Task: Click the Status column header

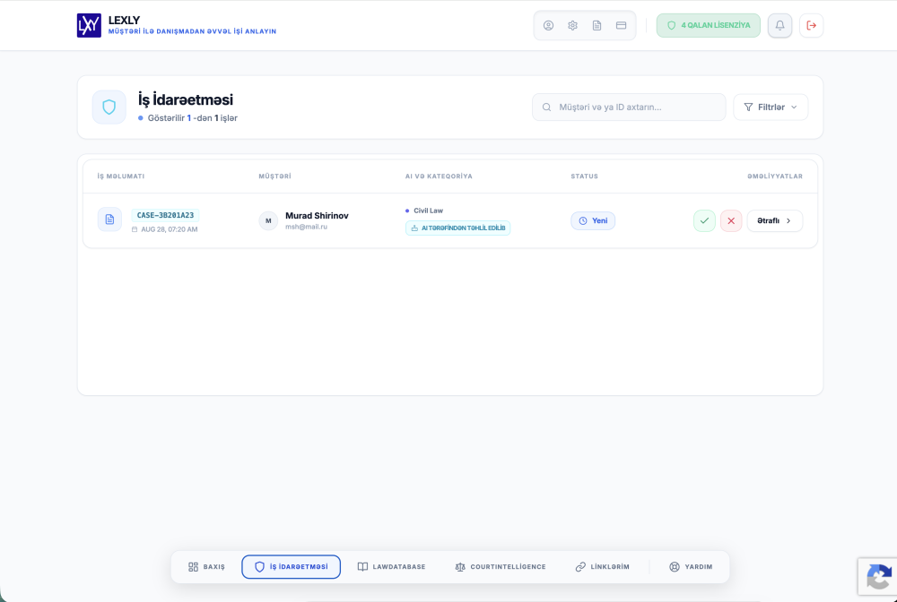Action: (x=584, y=176)
